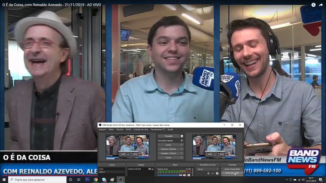This screenshot has width=326, height=183.
Task: Open scene transition properties gear
Action: point(217,173)
